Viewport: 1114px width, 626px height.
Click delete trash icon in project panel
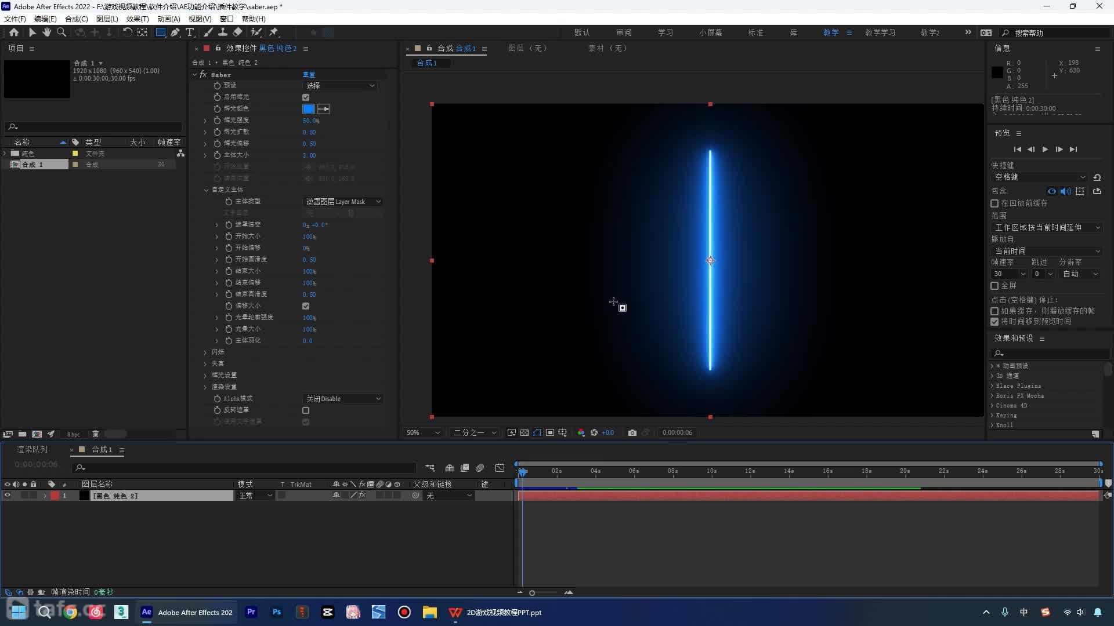(x=96, y=434)
